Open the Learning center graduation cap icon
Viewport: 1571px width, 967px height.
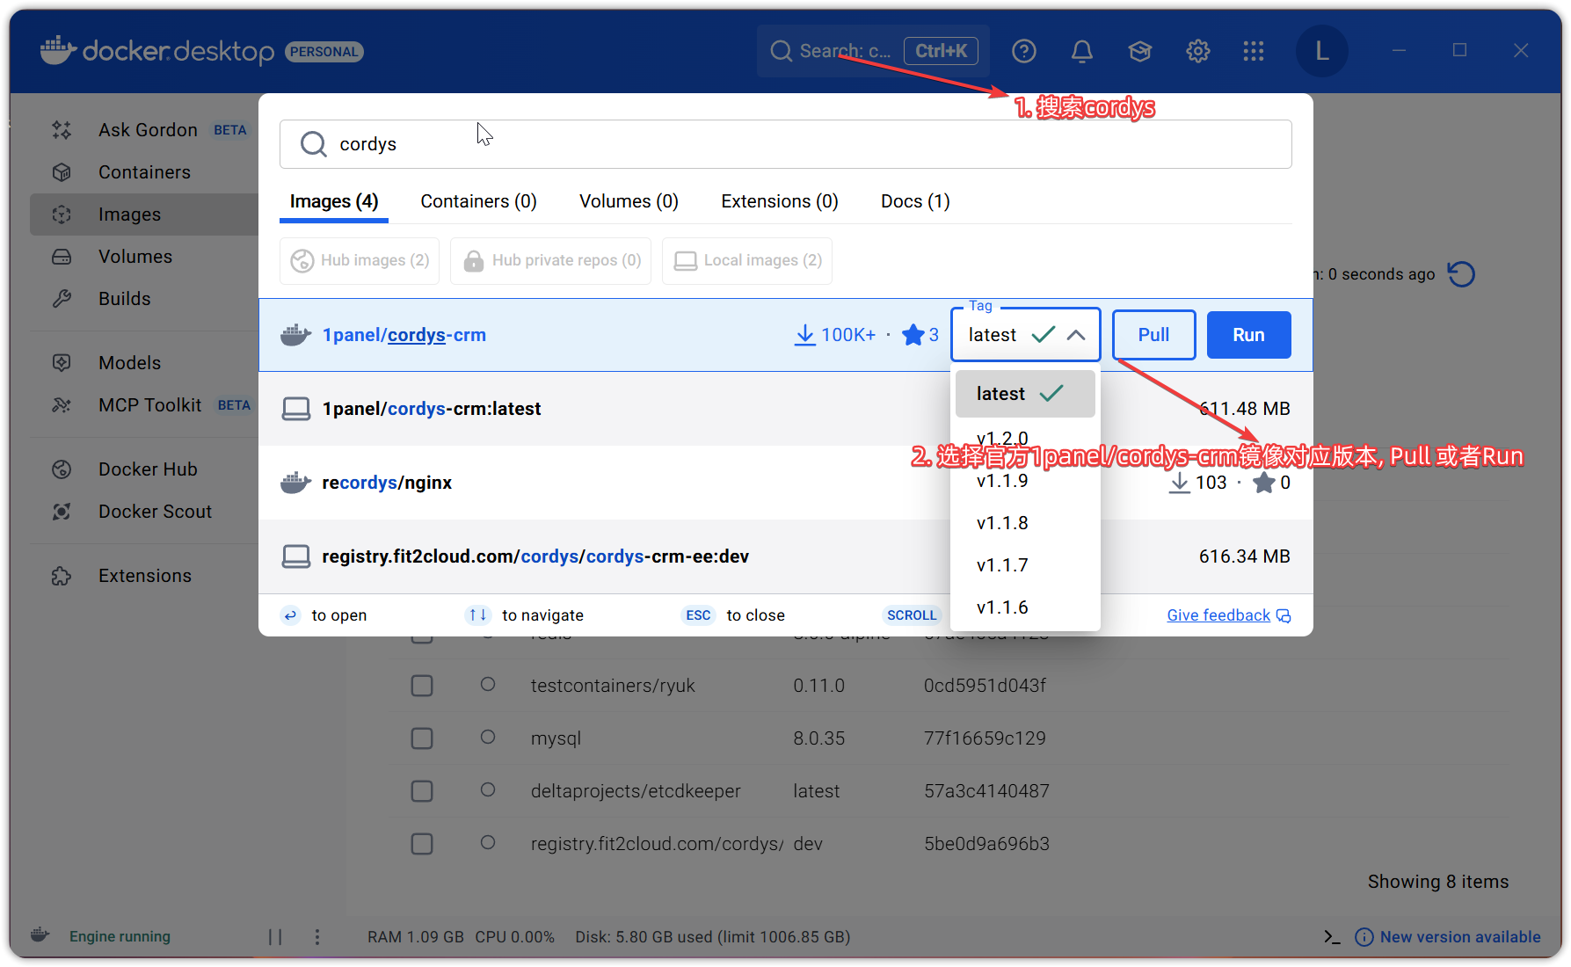pos(1139,52)
